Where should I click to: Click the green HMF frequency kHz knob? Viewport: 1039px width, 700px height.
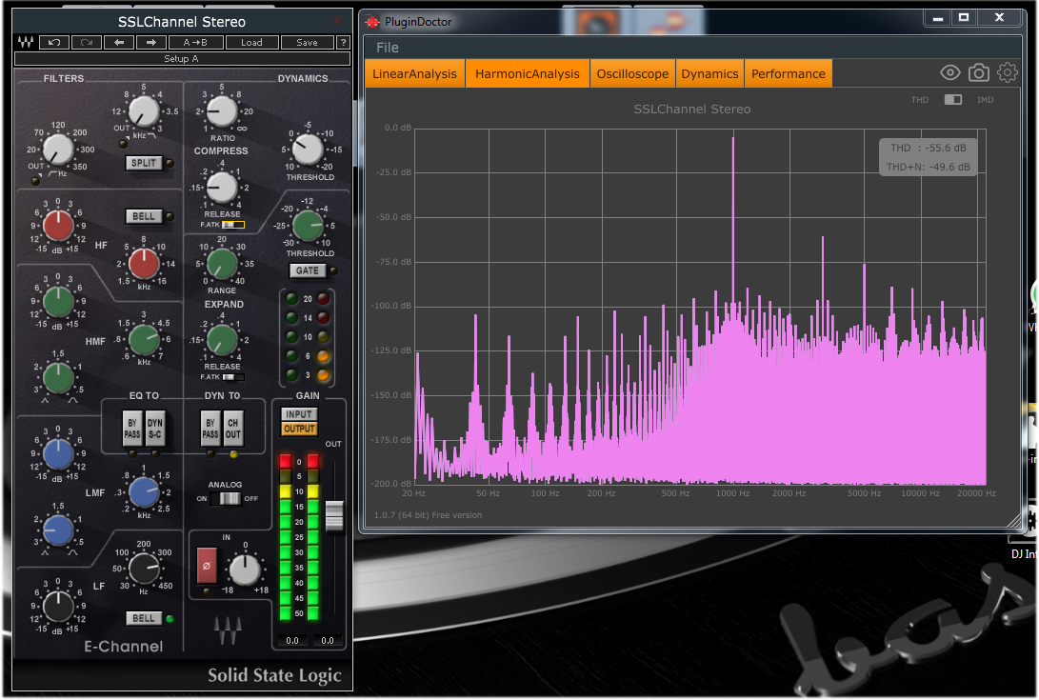pos(143,340)
